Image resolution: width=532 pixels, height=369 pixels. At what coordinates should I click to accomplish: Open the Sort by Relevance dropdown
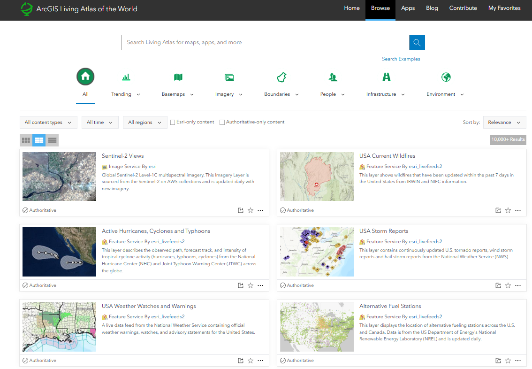[x=504, y=122]
